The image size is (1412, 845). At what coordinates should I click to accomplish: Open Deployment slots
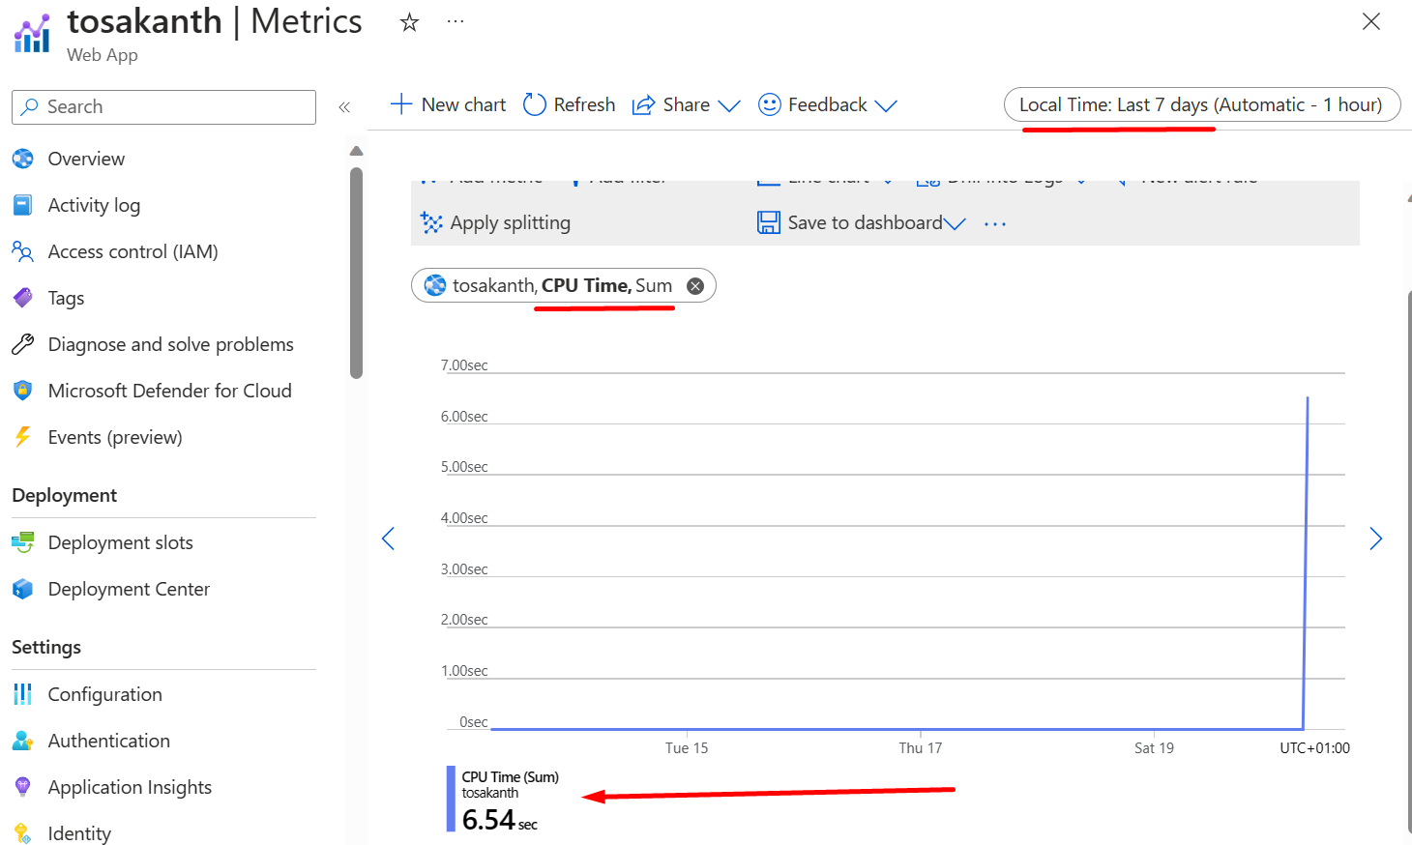pyautogui.click(x=121, y=542)
